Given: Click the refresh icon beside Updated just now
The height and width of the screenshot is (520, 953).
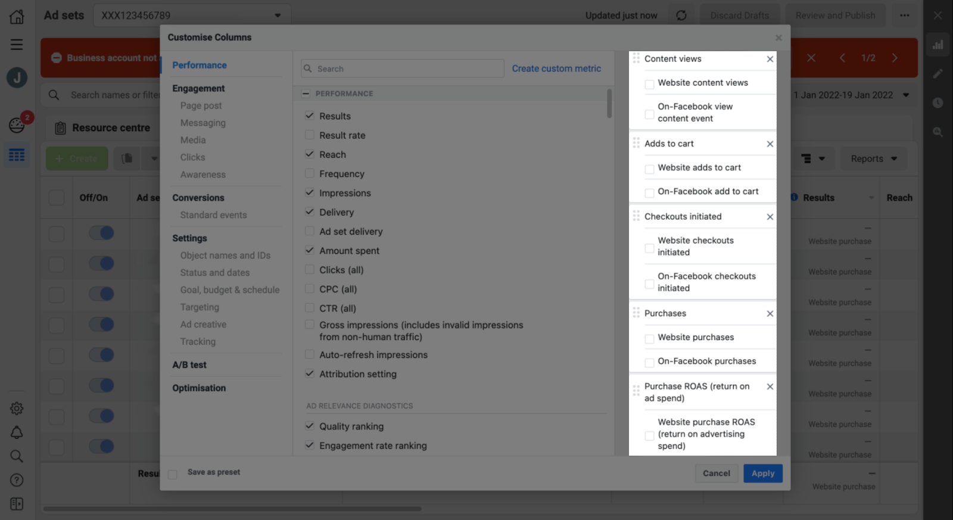Looking at the screenshot, I should [681, 15].
